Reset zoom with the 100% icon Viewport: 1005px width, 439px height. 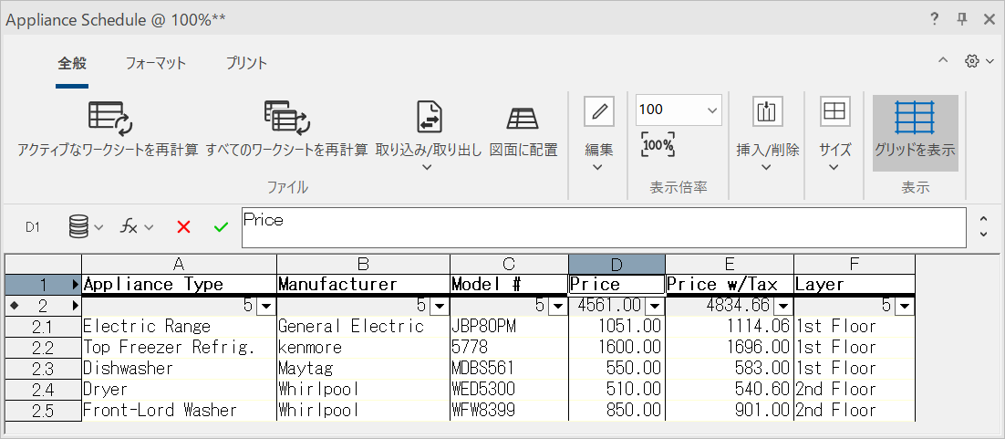tap(658, 145)
